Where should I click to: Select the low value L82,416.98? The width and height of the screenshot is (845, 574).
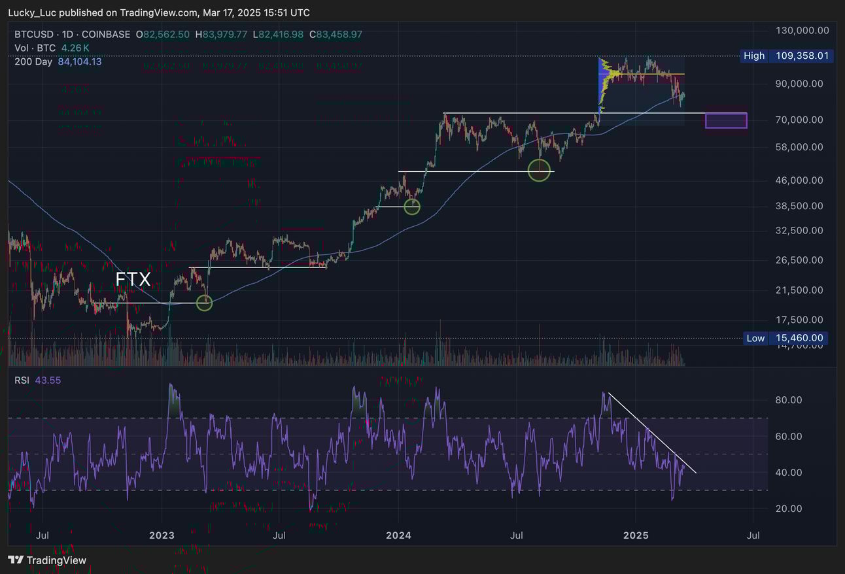click(277, 34)
